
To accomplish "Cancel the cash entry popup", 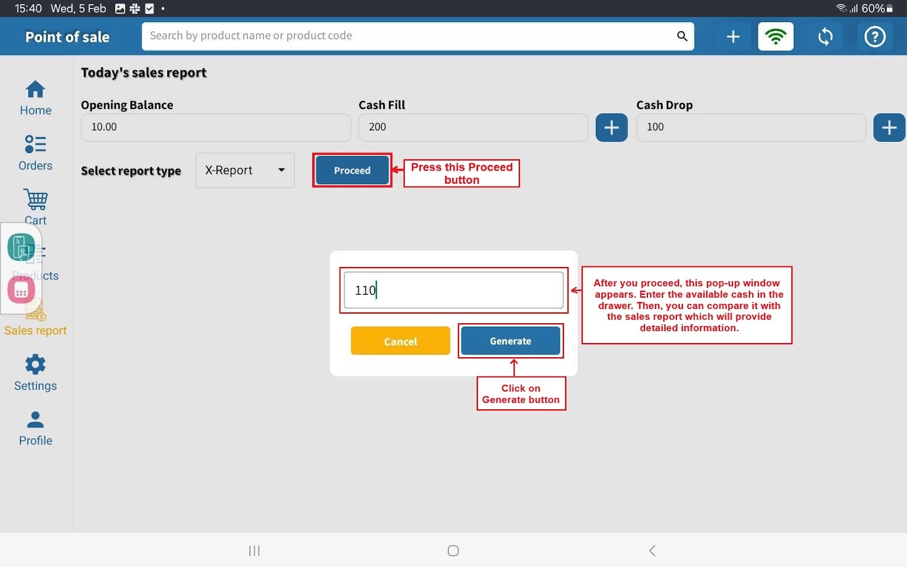I will 400,341.
